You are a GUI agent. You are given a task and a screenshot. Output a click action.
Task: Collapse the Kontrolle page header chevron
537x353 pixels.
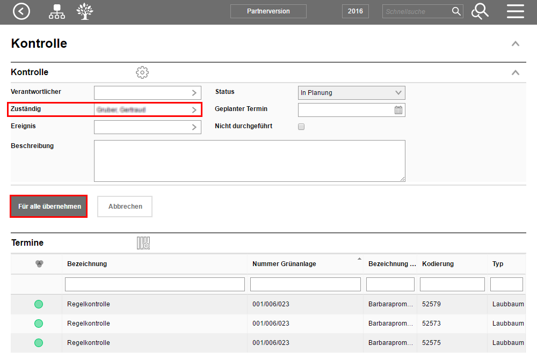(515, 44)
